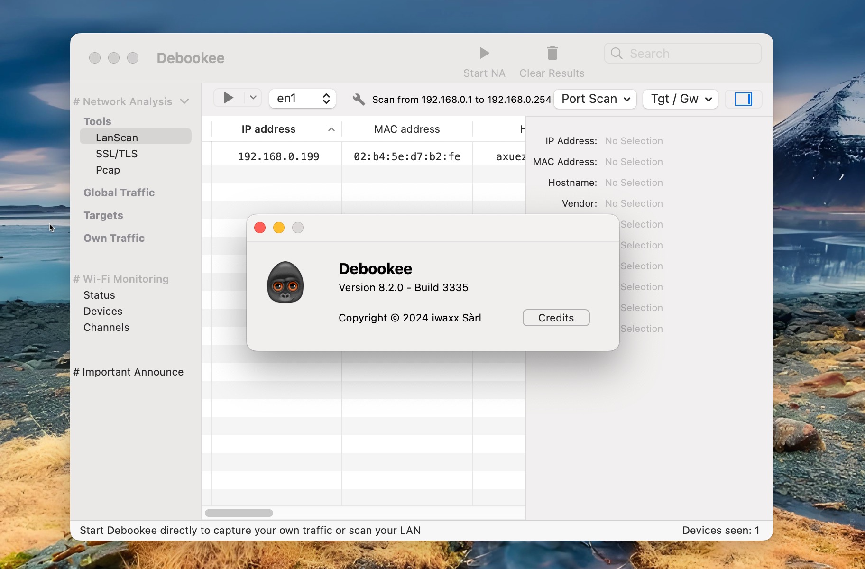
Task: Click the Wi-Fi Monitoring section header
Action: (121, 279)
